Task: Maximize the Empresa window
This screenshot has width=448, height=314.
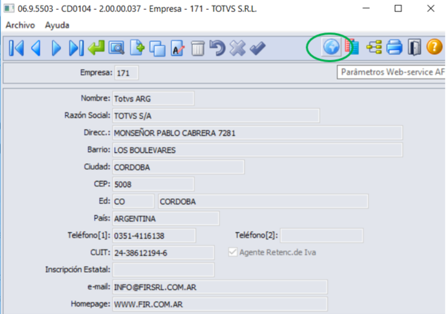Action: click(x=398, y=9)
